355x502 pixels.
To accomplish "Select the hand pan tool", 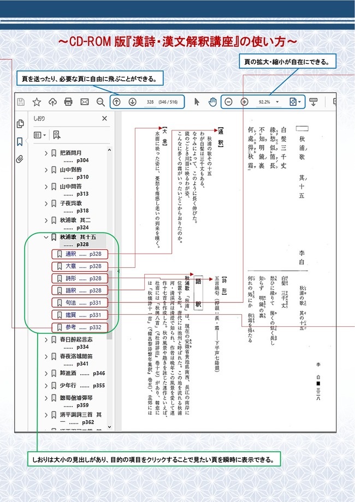I will (x=212, y=101).
